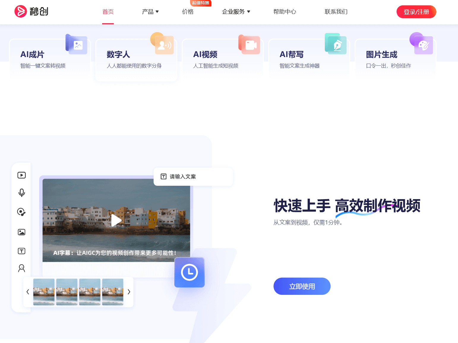Select the video tool icon in the sidebar
The height and width of the screenshot is (343, 458).
[21, 175]
